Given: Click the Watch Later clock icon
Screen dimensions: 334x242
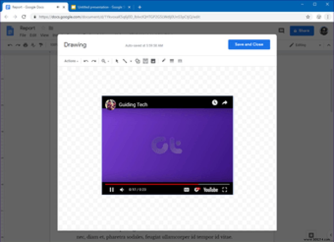Looking at the screenshot, I should [215, 103].
